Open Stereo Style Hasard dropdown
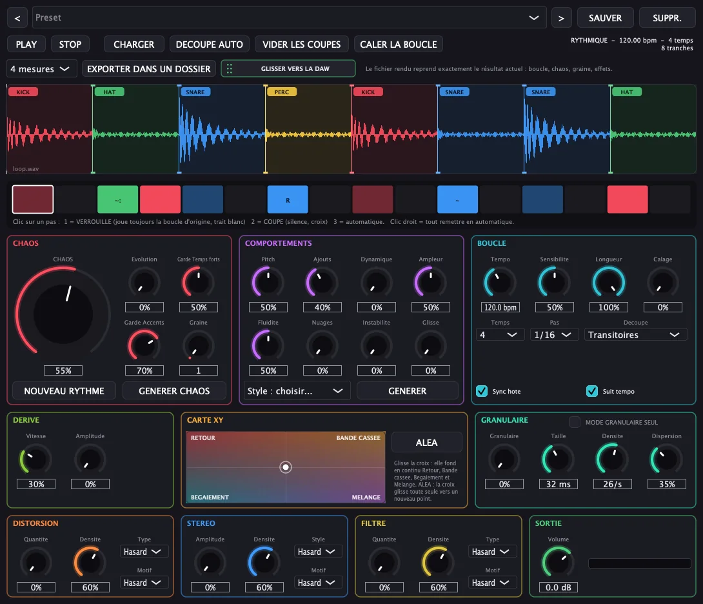This screenshot has height=604, width=703. point(319,552)
